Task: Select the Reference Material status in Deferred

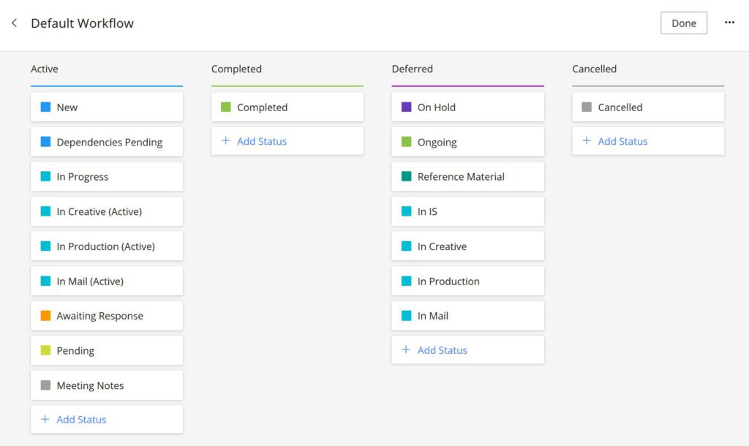Action: coord(467,176)
